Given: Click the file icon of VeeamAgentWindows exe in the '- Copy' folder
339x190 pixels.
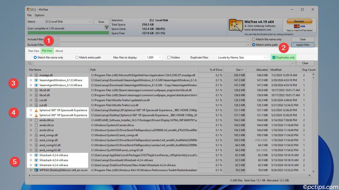Looking at the screenshot, I should pos(36,85).
